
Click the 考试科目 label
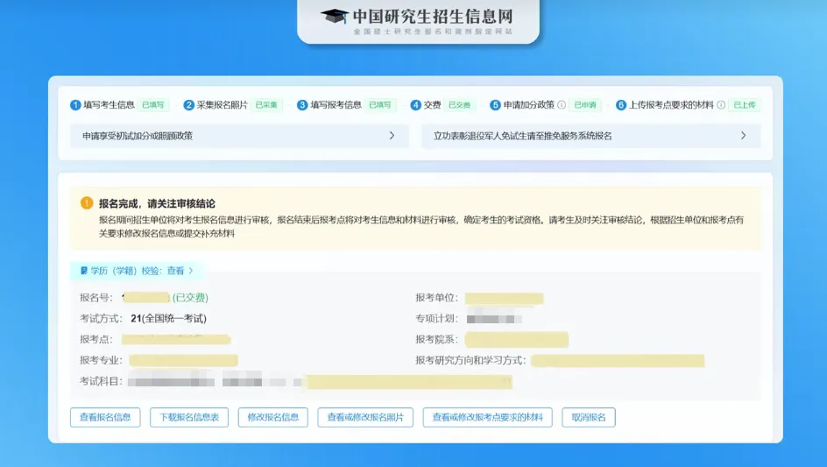[x=102, y=381]
